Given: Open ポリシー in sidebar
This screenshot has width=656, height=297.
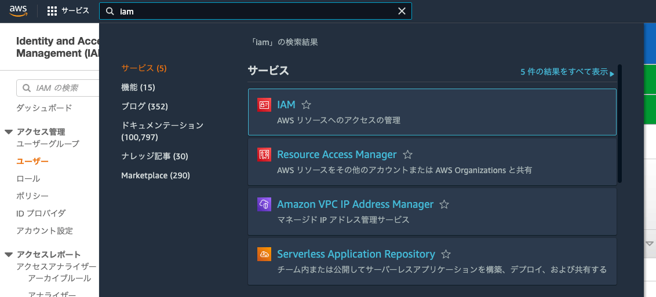Looking at the screenshot, I should coord(32,196).
